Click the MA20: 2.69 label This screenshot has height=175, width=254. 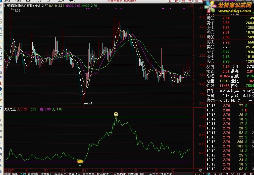point(73,6)
